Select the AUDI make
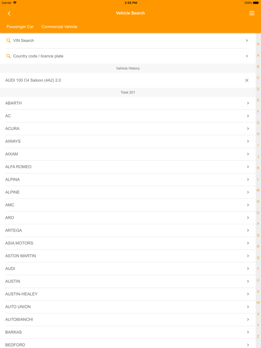 tap(128, 269)
